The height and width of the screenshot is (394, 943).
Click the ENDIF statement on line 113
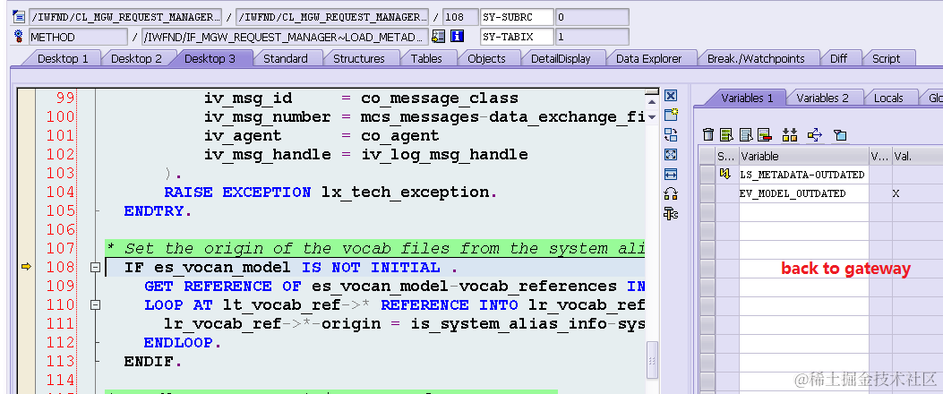pos(153,362)
